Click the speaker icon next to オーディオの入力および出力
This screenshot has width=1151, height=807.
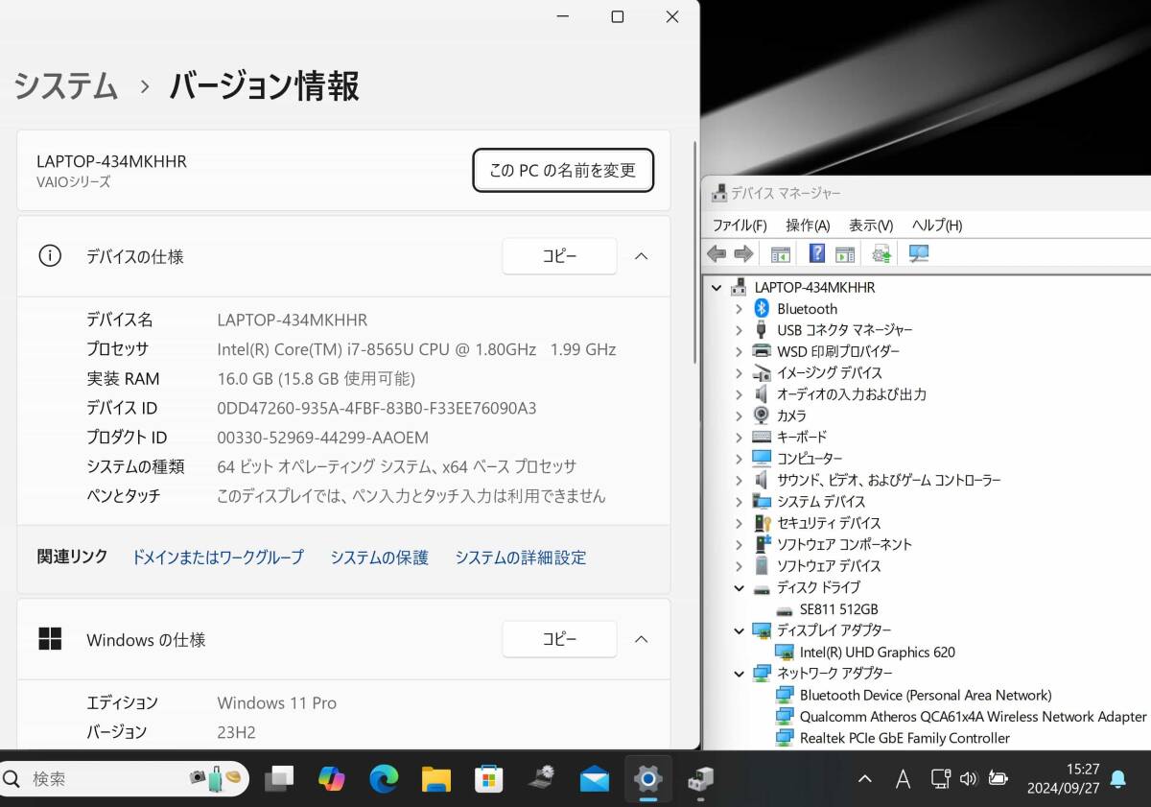(x=762, y=393)
